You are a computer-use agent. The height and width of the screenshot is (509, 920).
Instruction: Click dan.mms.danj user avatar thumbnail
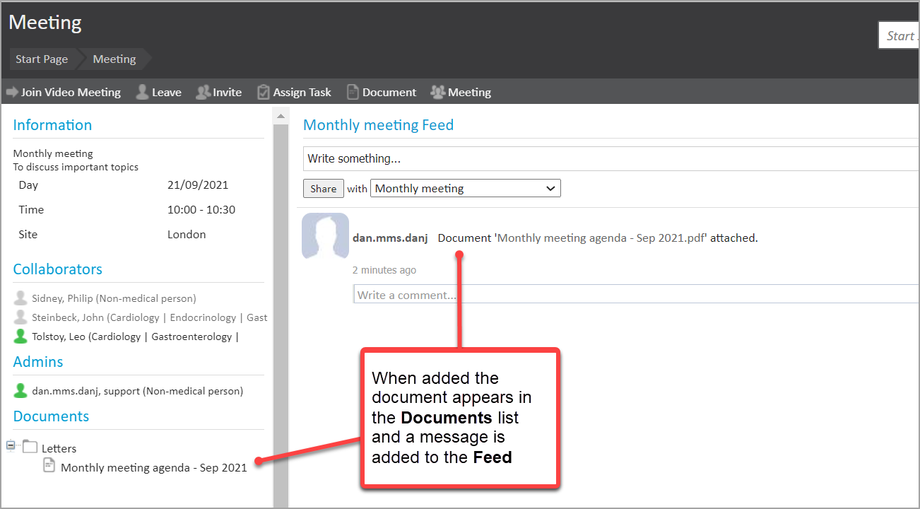tap(325, 236)
